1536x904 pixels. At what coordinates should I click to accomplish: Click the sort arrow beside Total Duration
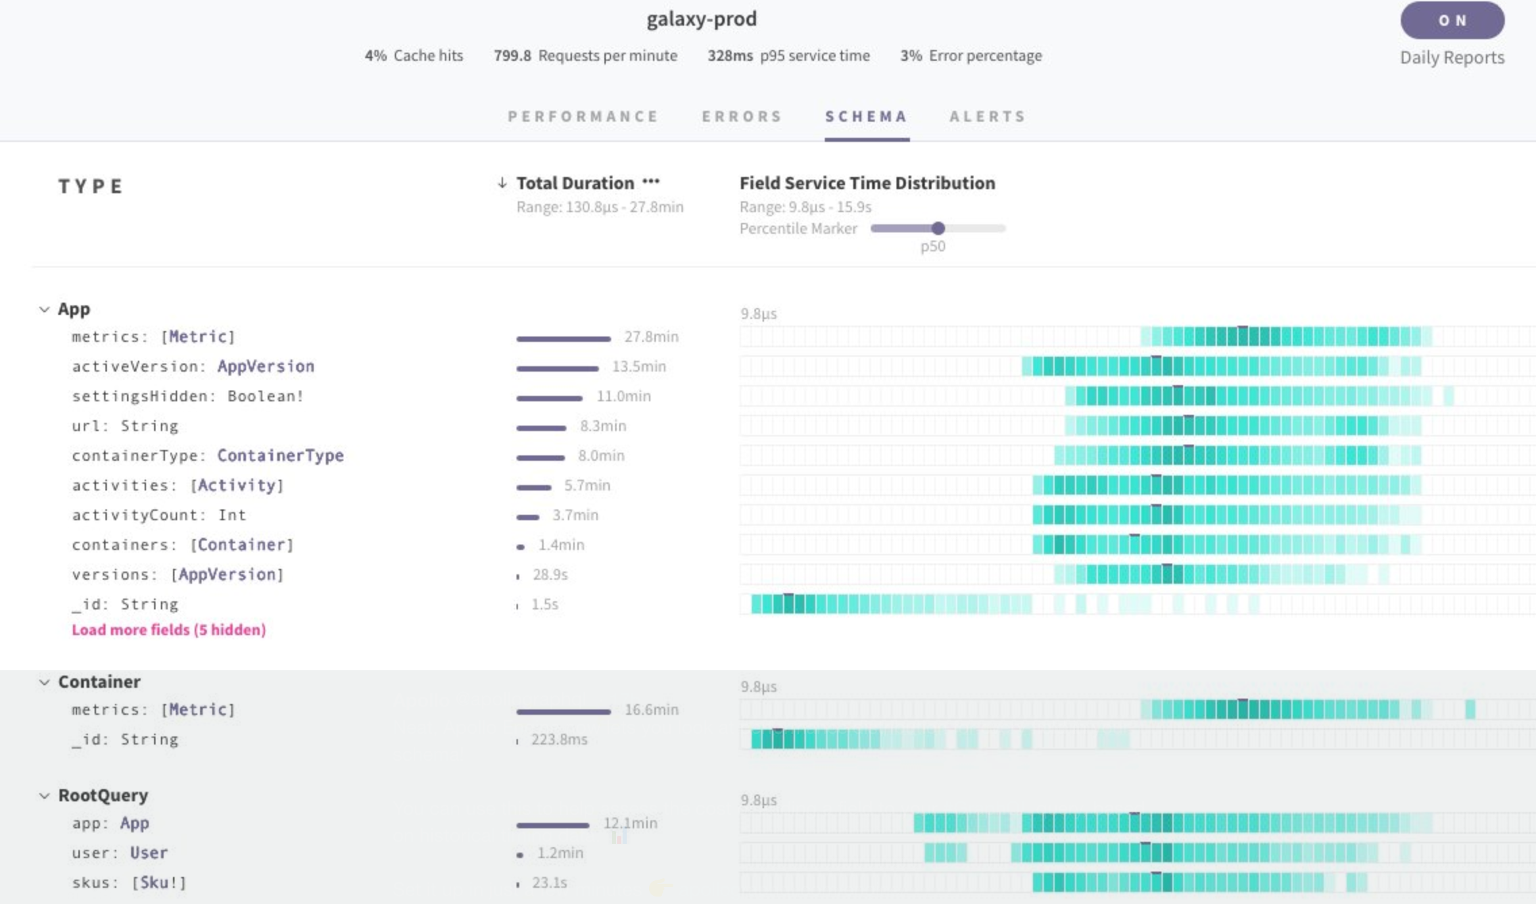(502, 183)
